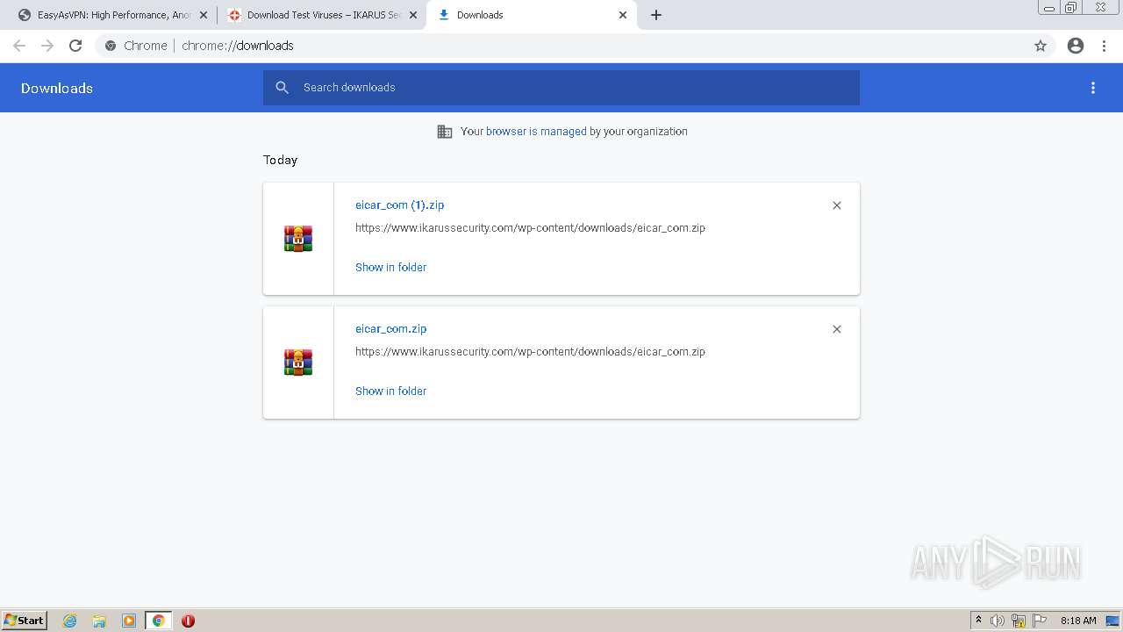Select Chrome taskbar button
This screenshot has height=632, width=1123.
pyautogui.click(x=159, y=621)
